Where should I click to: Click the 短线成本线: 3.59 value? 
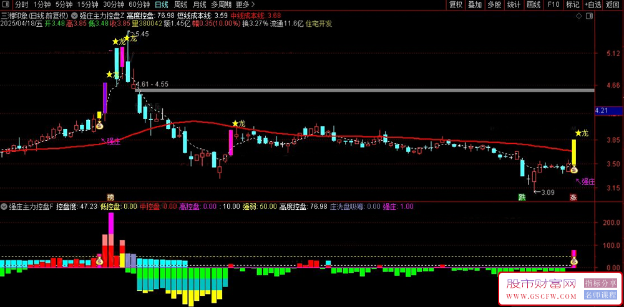[x=203, y=16]
